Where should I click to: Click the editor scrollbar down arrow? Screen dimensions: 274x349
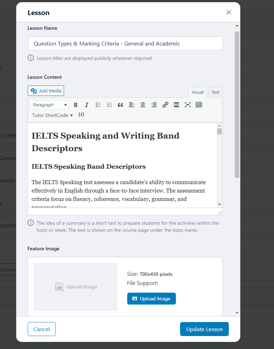219,204
